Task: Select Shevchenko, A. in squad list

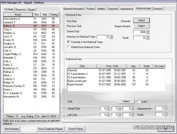Action: [31, 19]
